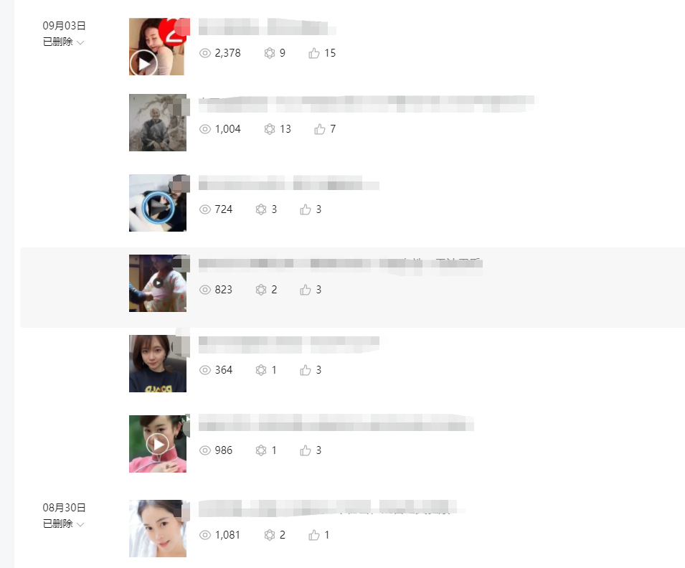Expand the 已删除 dropdown under 09月03日
685x568 pixels.
tap(63, 42)
